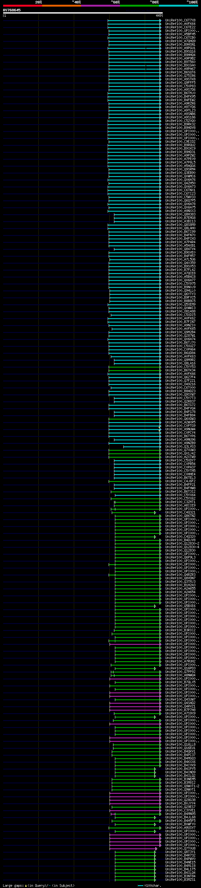Open hit UniRef100_B9SQ16
This screenshot has width=201, height=888.
(x=180, y=51)
